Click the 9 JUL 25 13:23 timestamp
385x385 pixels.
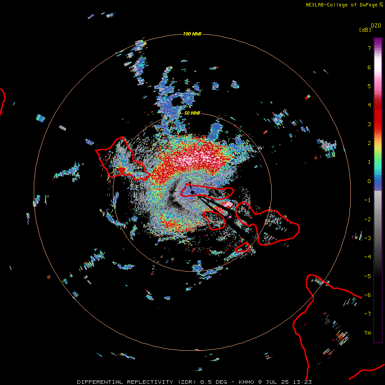pos(285,382)
